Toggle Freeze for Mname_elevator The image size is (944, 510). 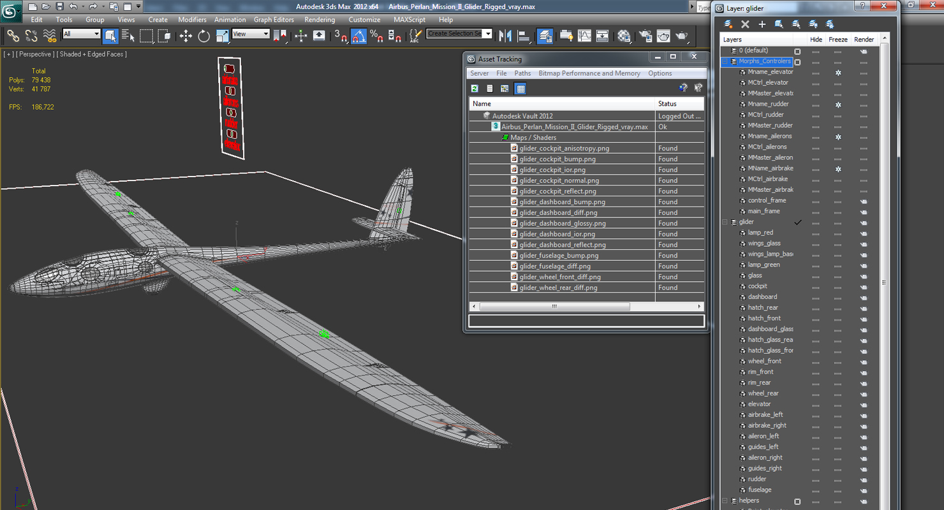click(838, 73)
